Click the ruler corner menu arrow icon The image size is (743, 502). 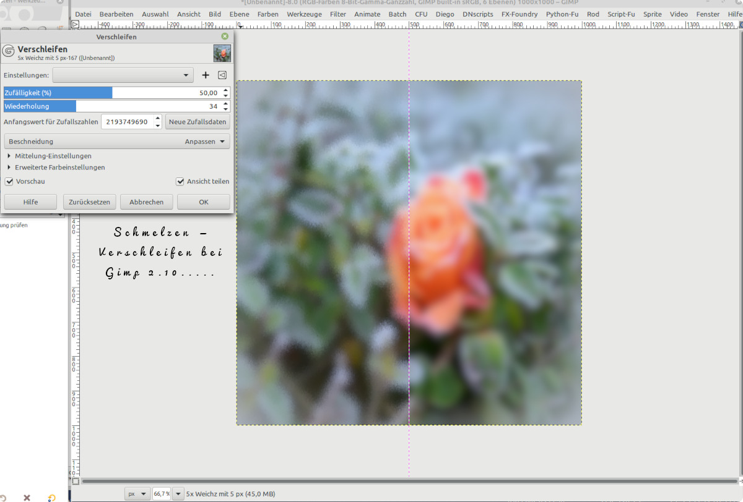(x=76, y=24)
